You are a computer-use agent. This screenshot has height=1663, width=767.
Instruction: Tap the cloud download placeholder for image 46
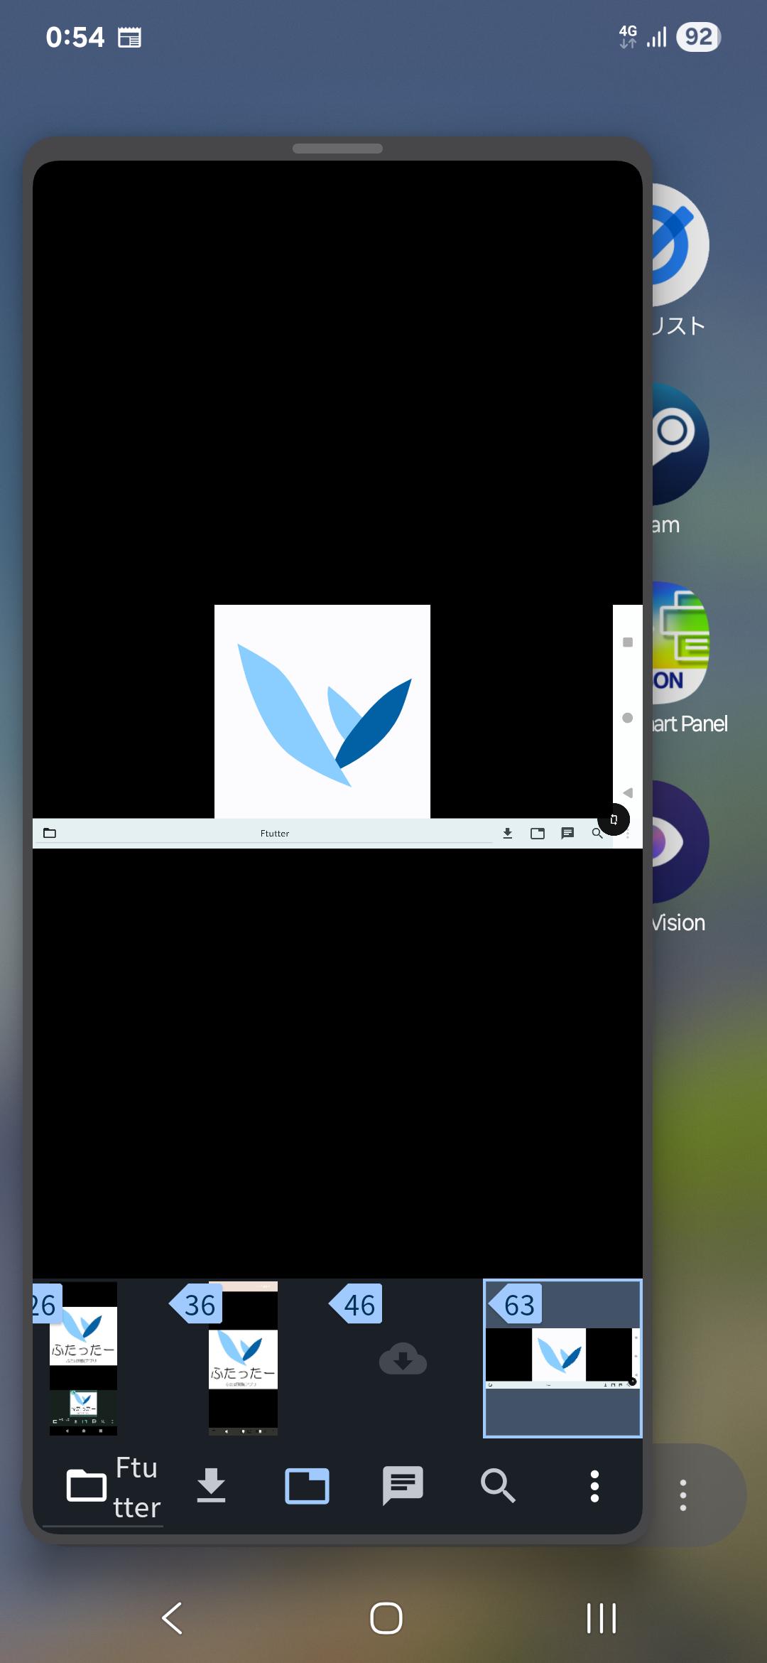403,1359
